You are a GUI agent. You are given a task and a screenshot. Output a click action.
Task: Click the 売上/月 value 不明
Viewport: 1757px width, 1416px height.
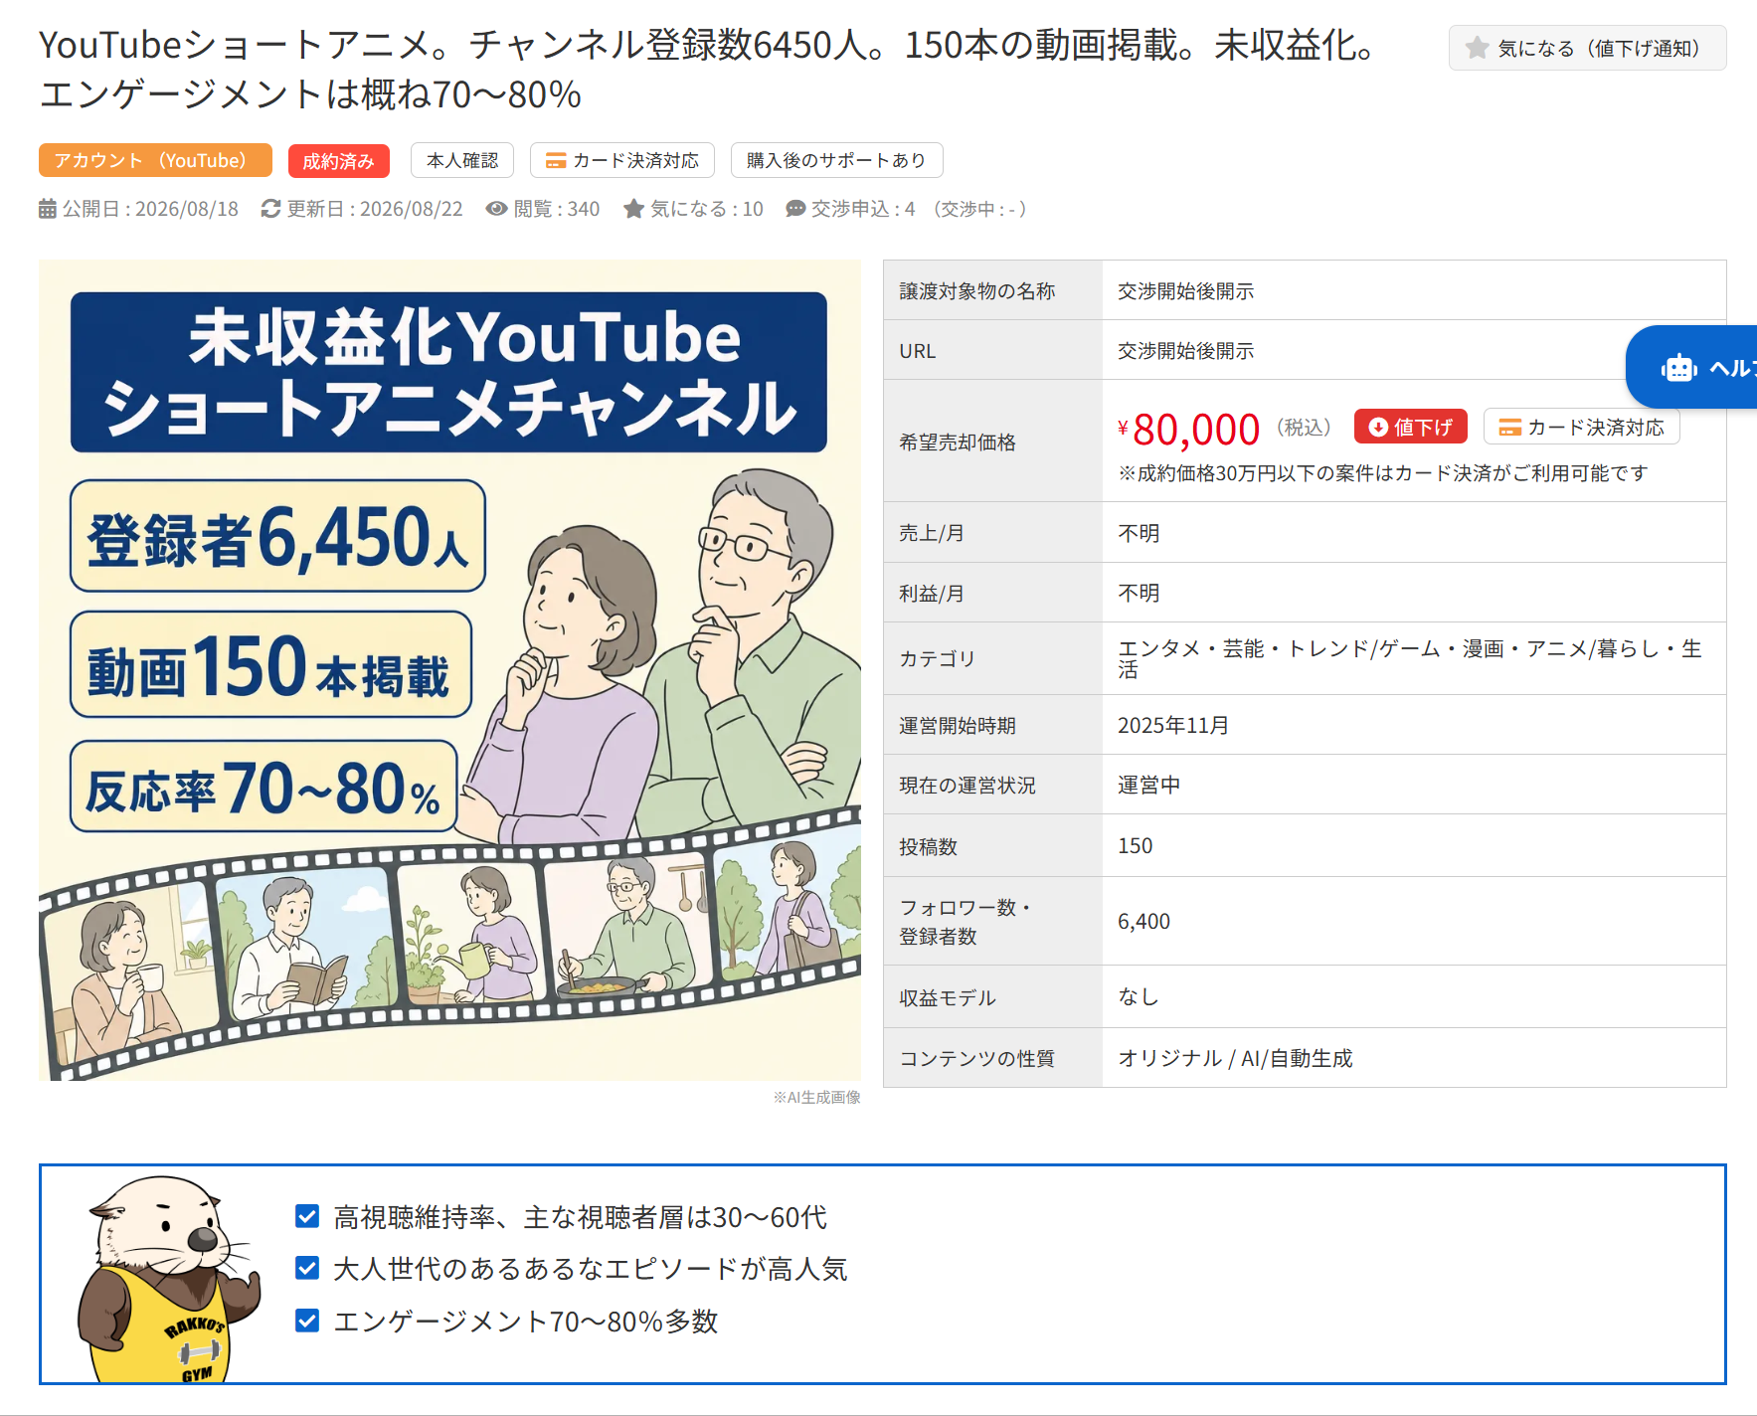tap(1139, 533)
